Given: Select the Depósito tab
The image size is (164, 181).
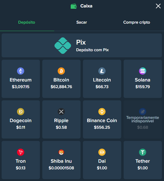Looking at the screenshot, I should tap(27, 22).
